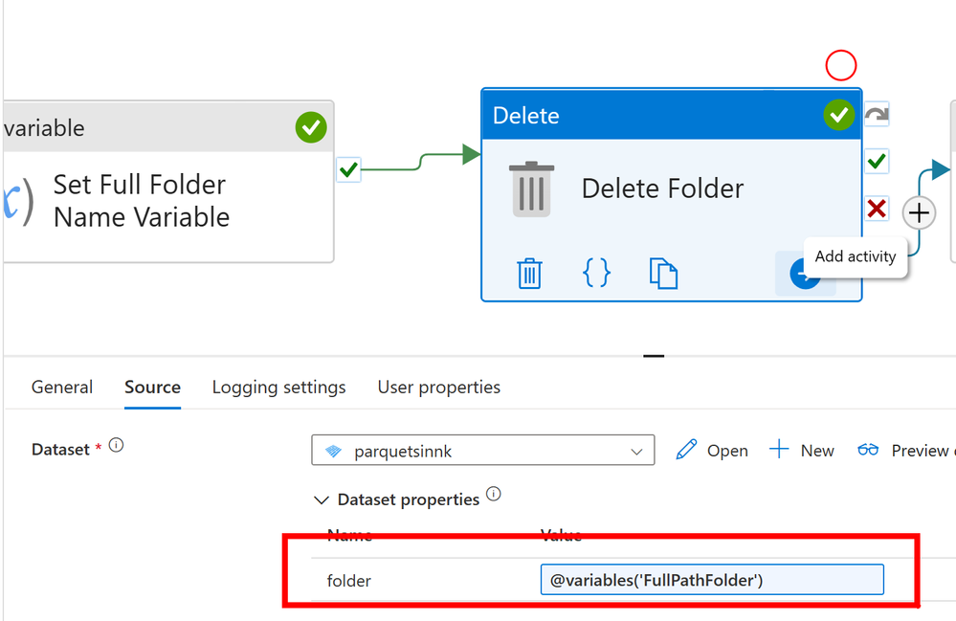The image size is (956, 621).
Task: Open the parquetsinnk dataset dropdown
Action: (483, 451)
